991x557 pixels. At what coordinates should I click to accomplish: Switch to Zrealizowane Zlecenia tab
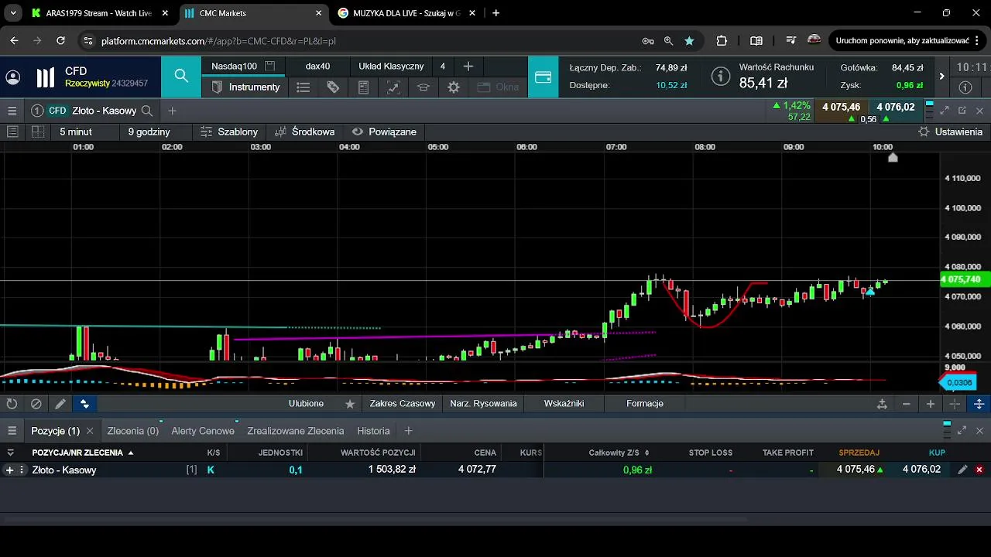(296, 431)
